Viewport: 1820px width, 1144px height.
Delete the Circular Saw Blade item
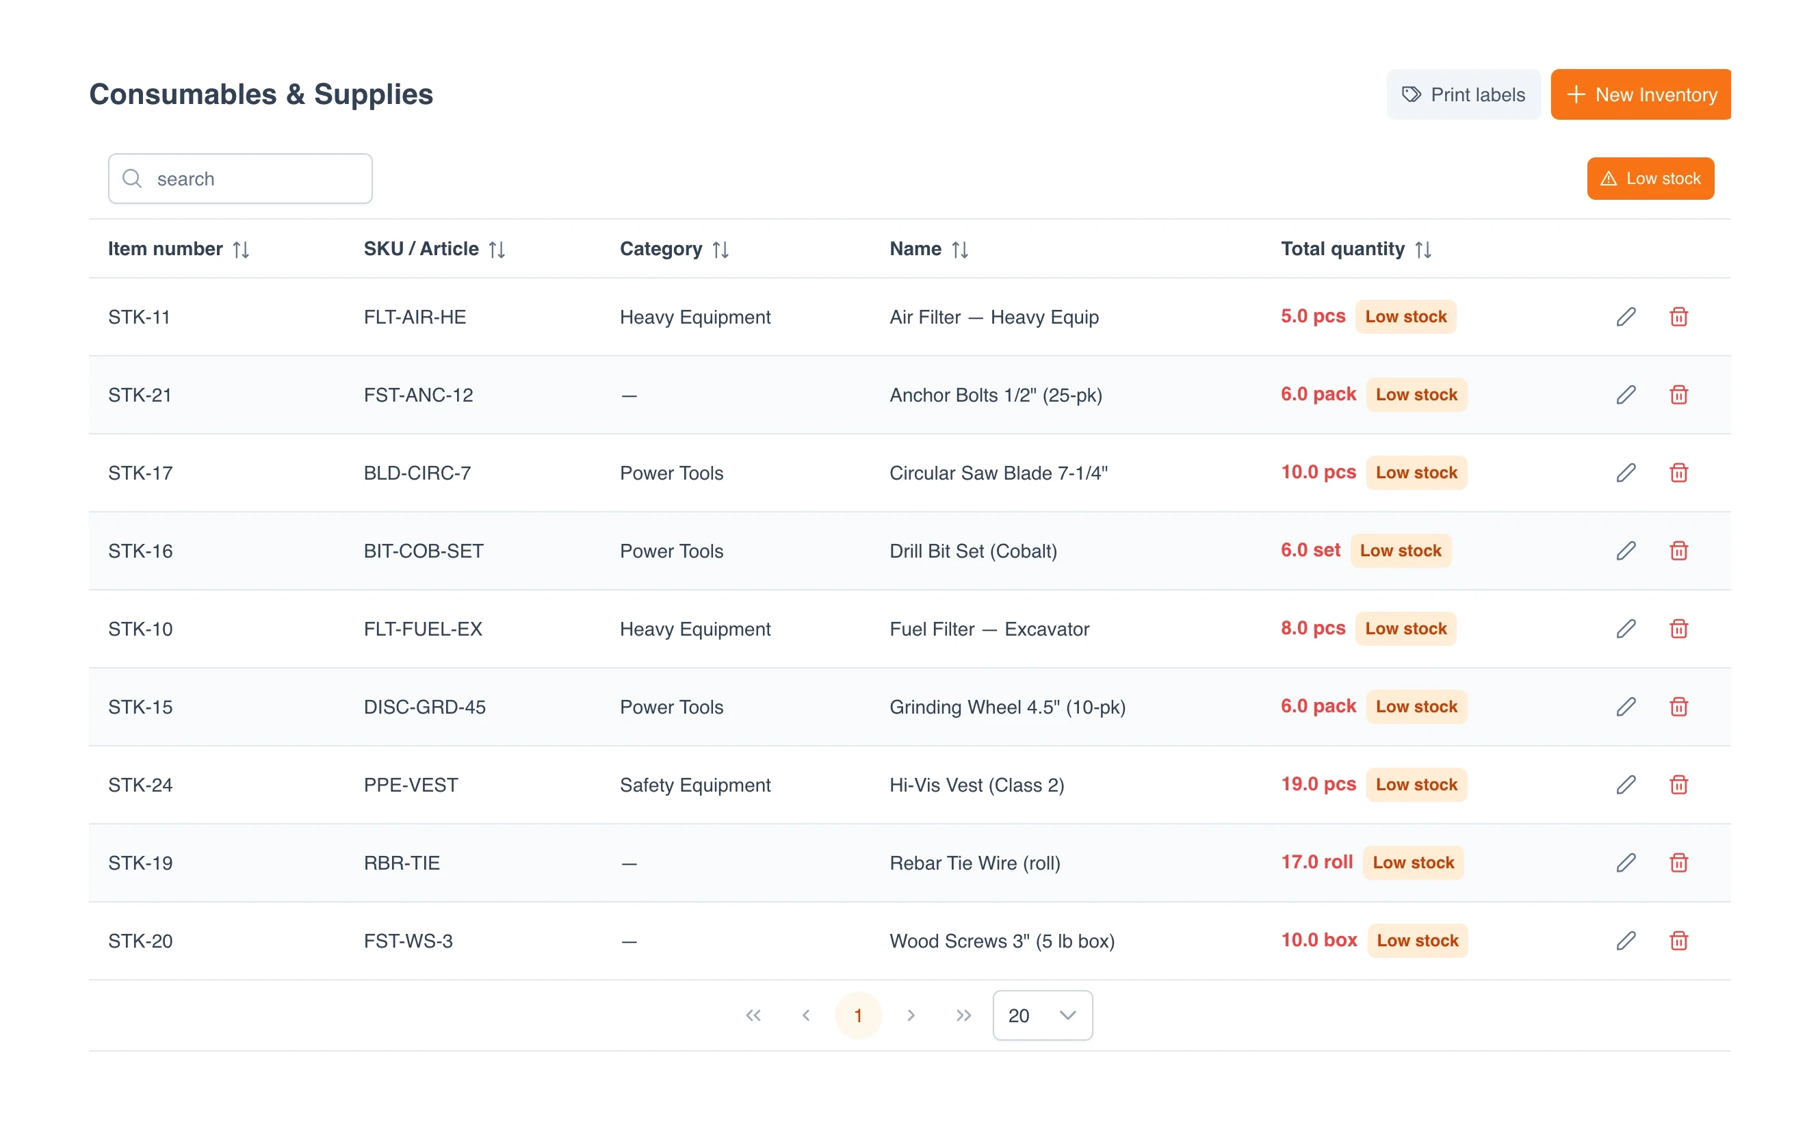(1678, 472)
